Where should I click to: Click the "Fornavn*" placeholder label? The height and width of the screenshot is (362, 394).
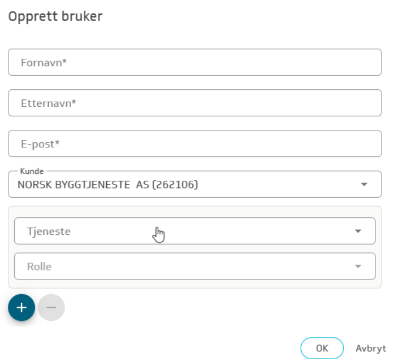coord(44,63)
